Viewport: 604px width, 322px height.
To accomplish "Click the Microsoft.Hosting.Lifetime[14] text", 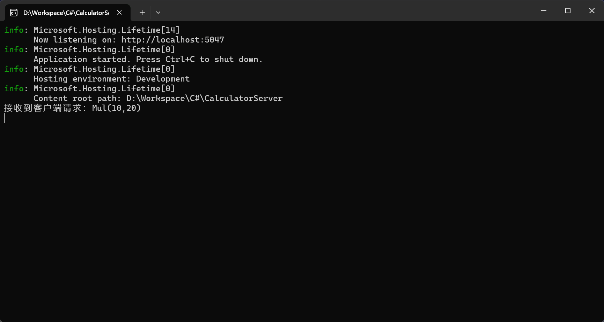I will [106, 30].
